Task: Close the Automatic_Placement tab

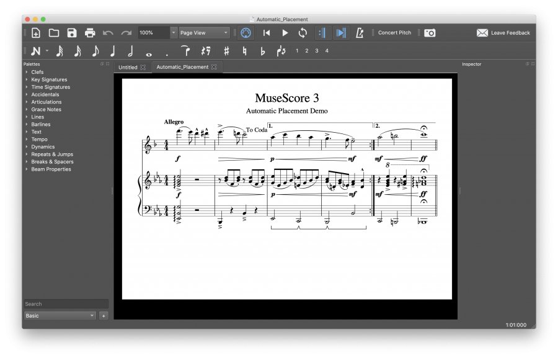Action: 214,67
